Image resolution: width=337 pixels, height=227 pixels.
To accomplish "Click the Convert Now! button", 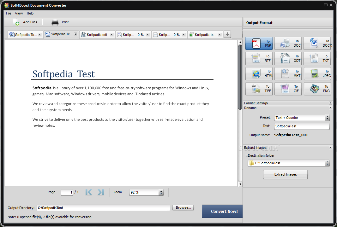I will pyautogui.click(x=222, y=211).
